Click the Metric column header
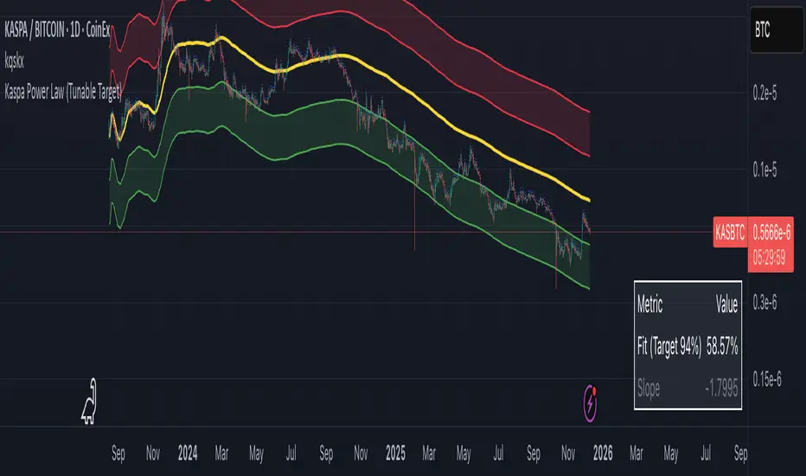 [649, 305]
